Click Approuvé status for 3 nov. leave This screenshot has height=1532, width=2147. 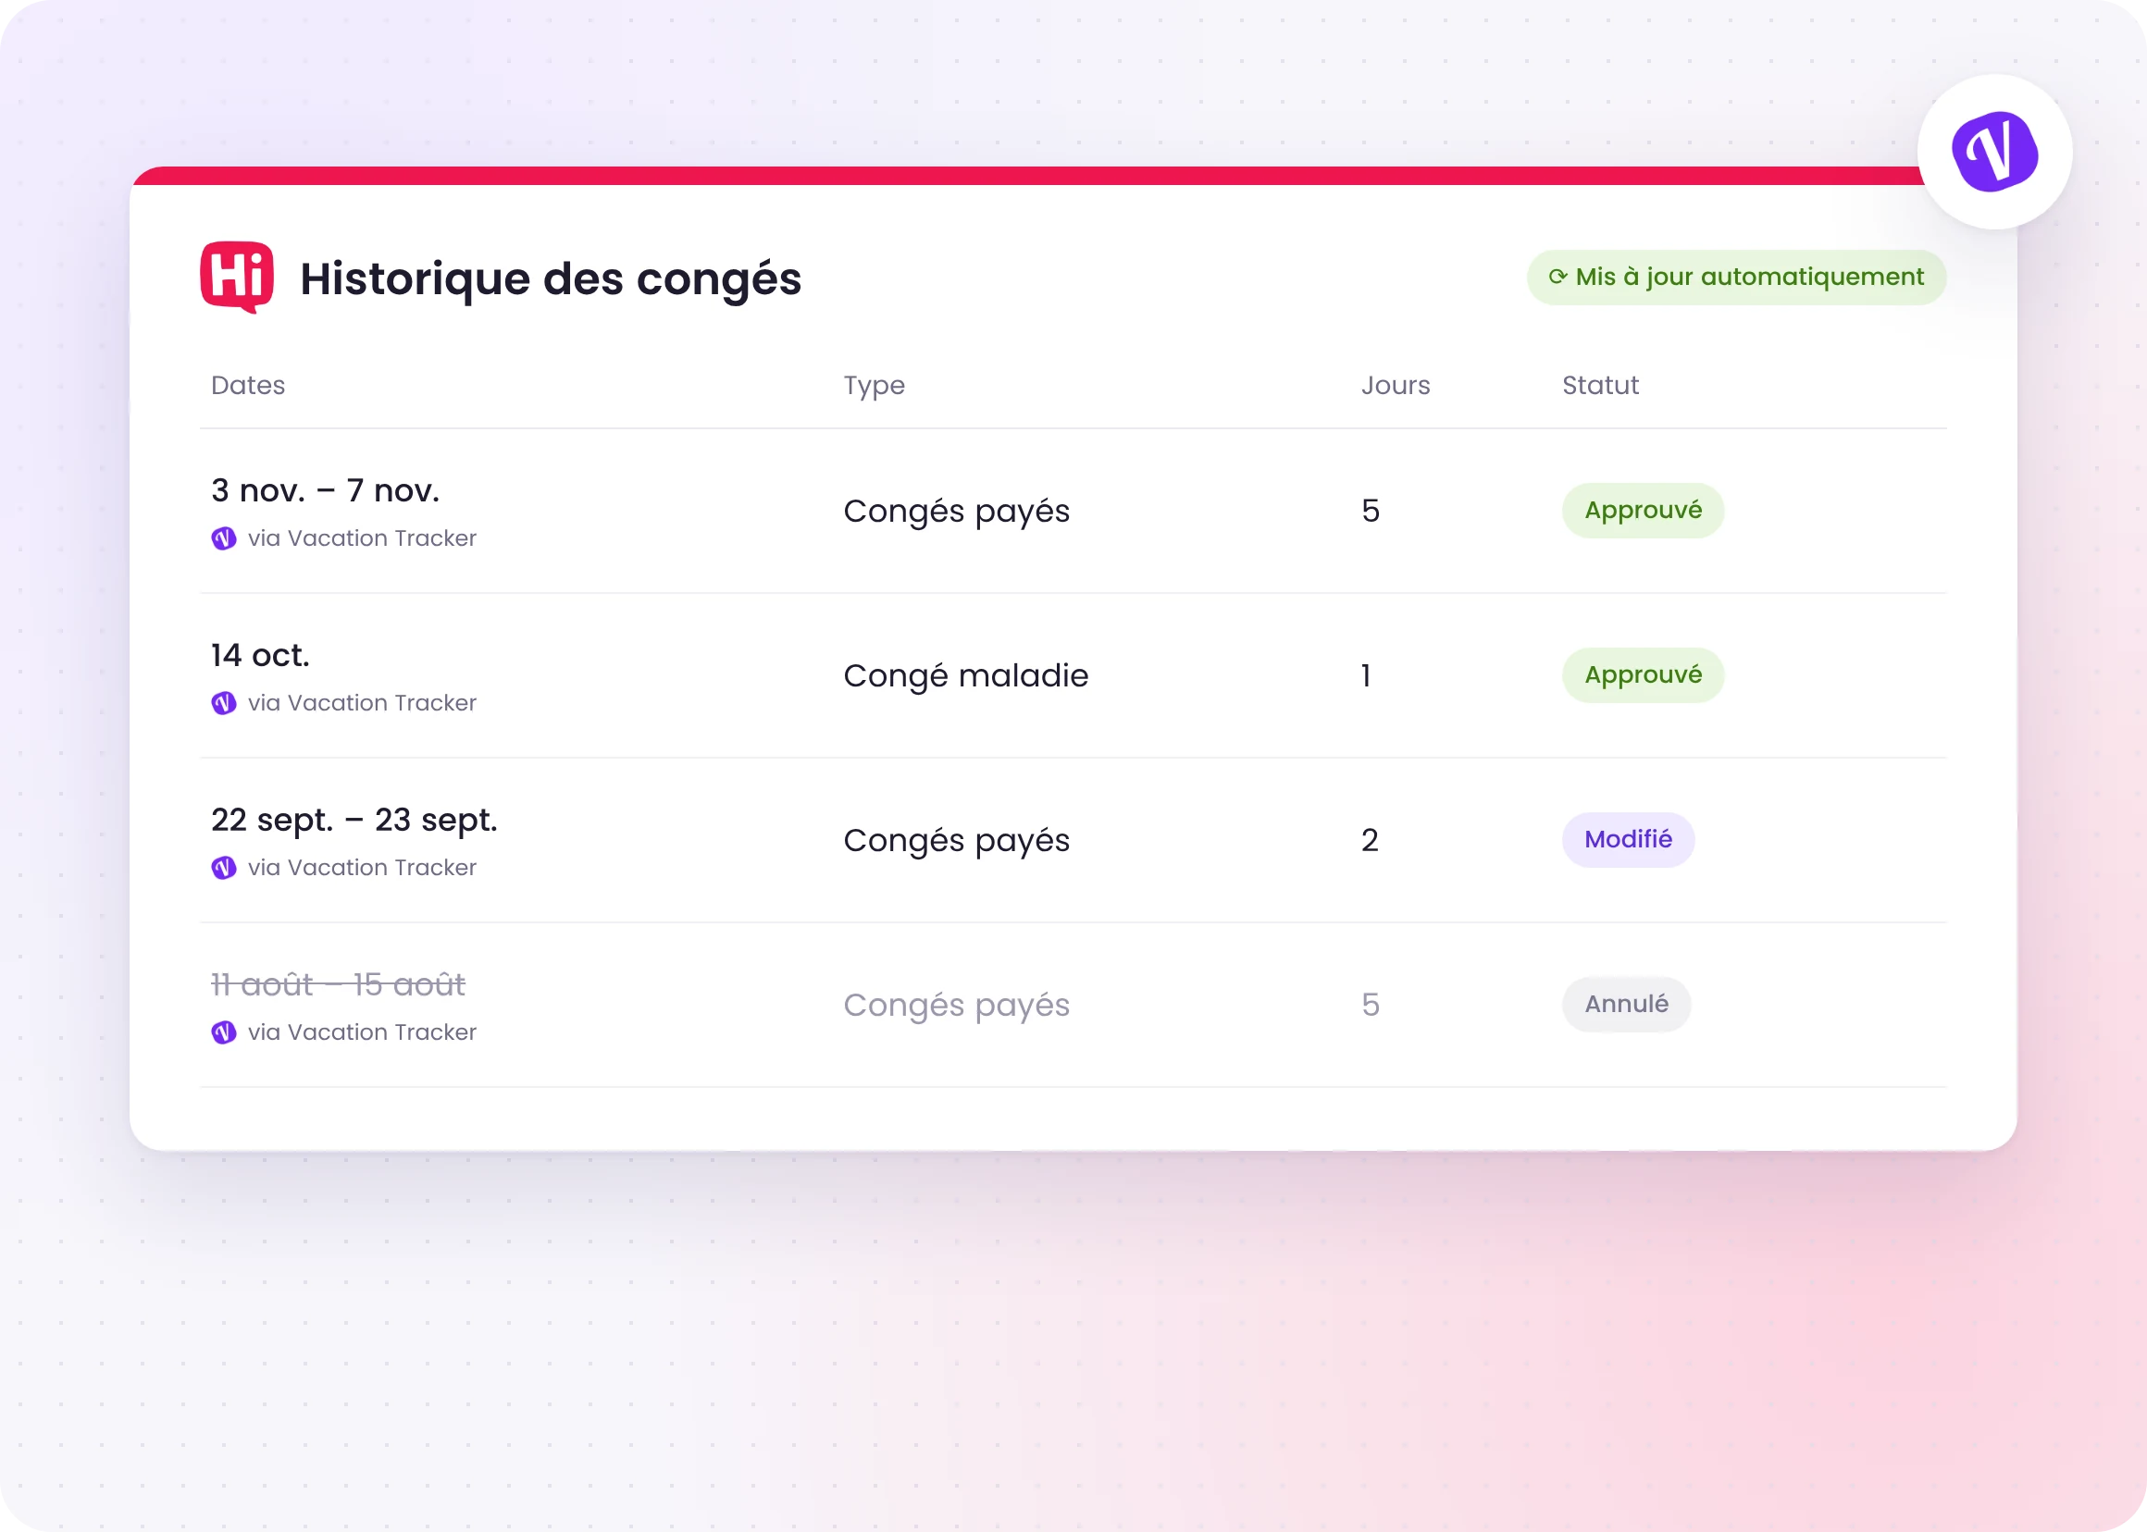click(1642, 511)
